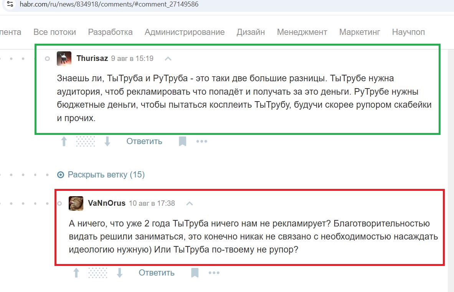
Task: Downvote the VaNnOrus comment
Action: [x=120, y=272]
